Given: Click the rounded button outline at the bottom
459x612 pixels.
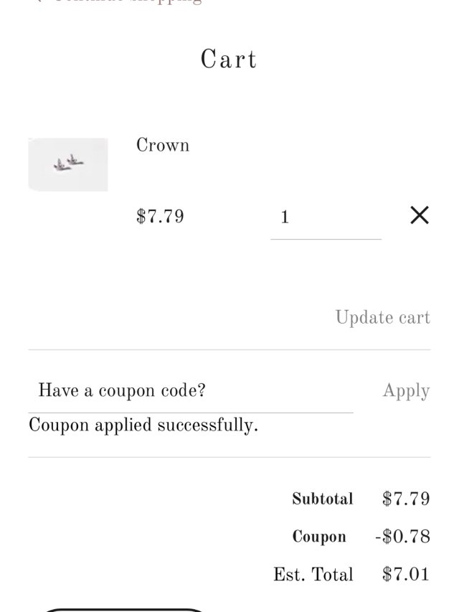Looking at the screenshot, I should 126,609.
